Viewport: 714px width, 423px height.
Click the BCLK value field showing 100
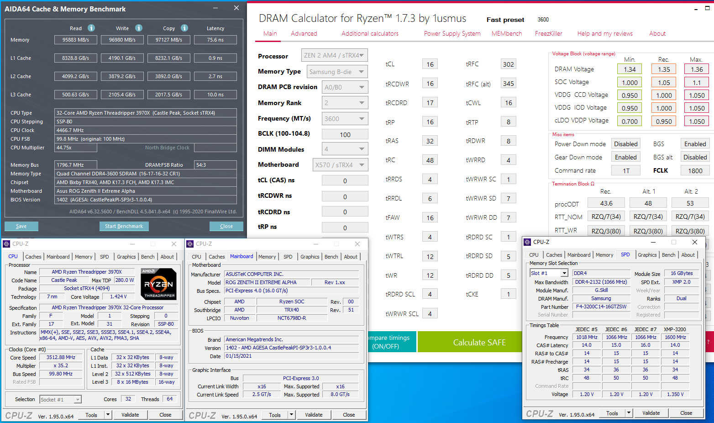345,134
